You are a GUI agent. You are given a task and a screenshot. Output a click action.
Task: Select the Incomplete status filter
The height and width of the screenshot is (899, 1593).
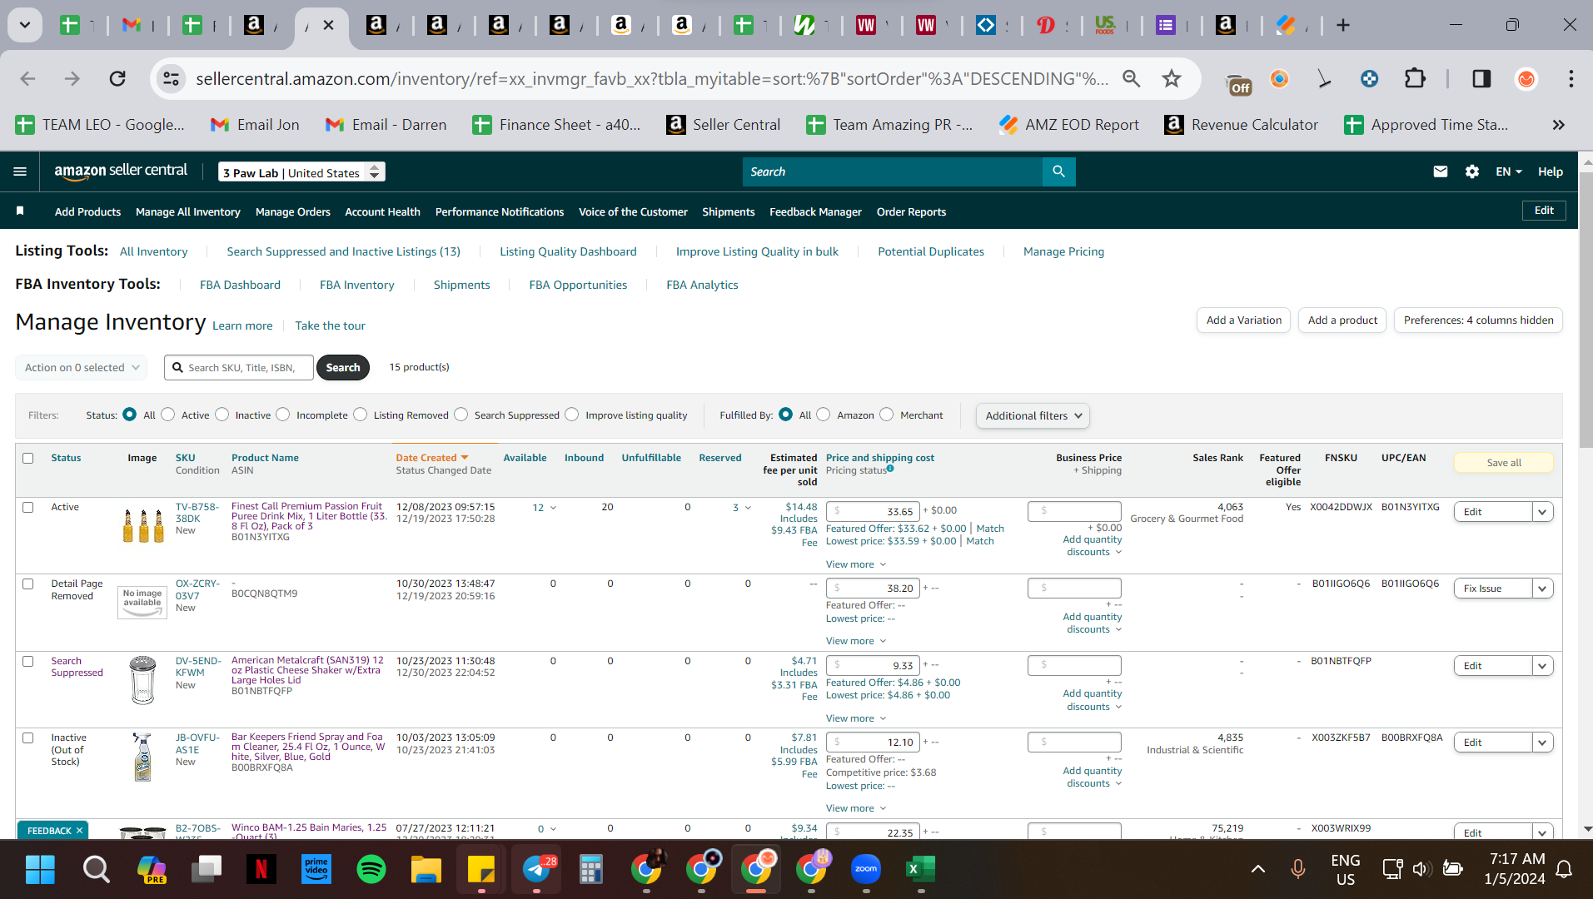283,415
